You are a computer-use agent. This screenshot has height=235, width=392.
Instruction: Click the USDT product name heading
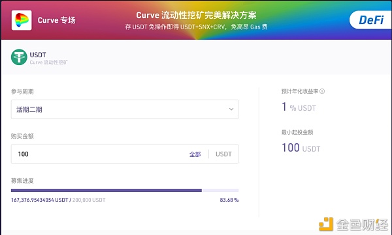(38, 55)
